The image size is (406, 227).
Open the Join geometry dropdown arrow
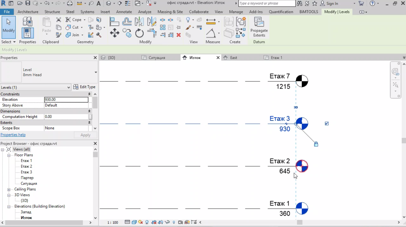82,35
